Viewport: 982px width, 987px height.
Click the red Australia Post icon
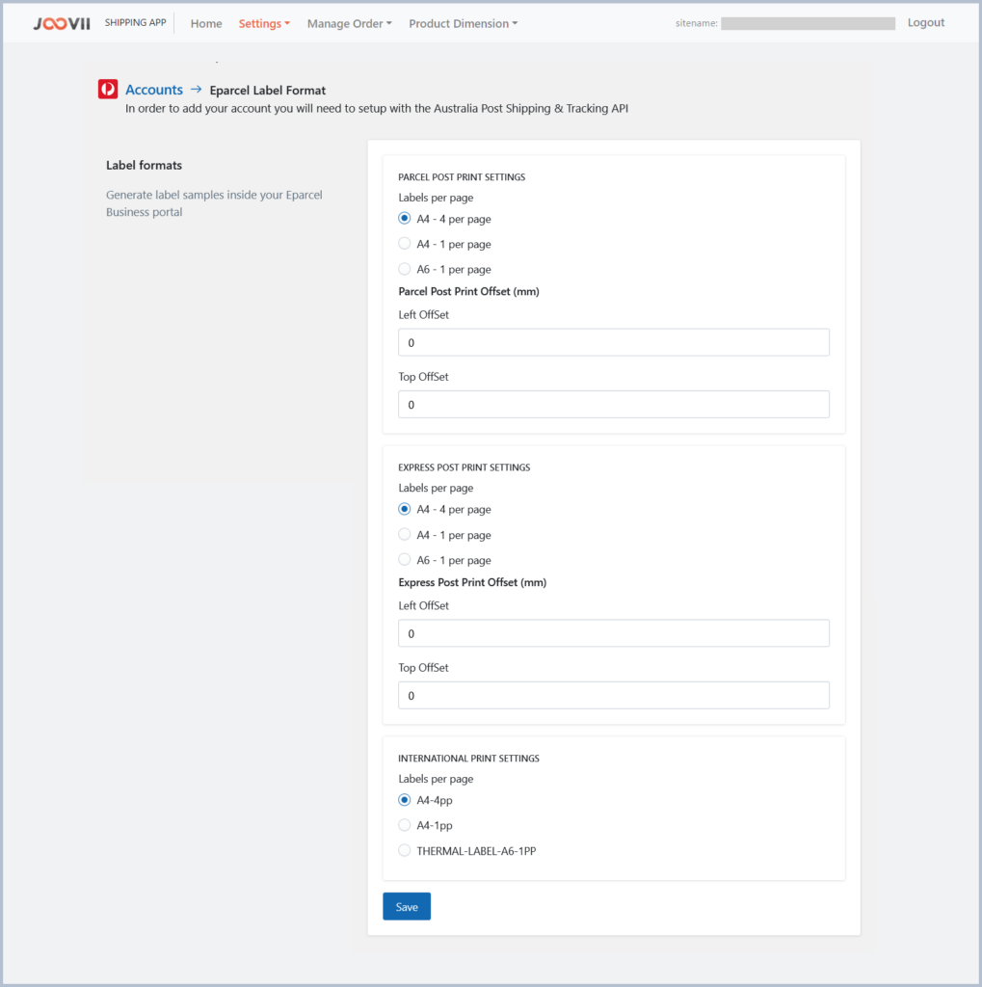[108, 90]
